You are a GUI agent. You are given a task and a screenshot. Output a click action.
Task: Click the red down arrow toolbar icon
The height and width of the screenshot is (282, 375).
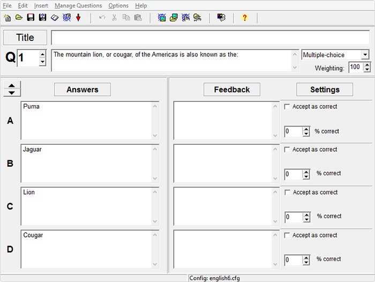pyautogui.click(x=78, y=18)
